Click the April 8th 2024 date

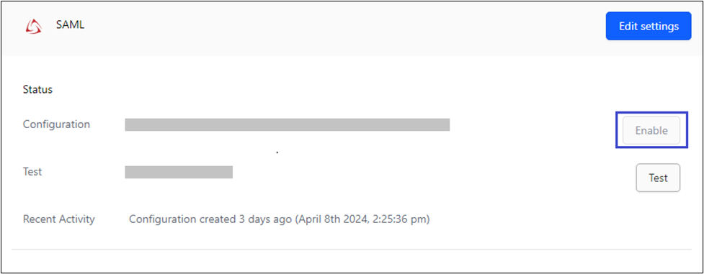click(334, 219)
